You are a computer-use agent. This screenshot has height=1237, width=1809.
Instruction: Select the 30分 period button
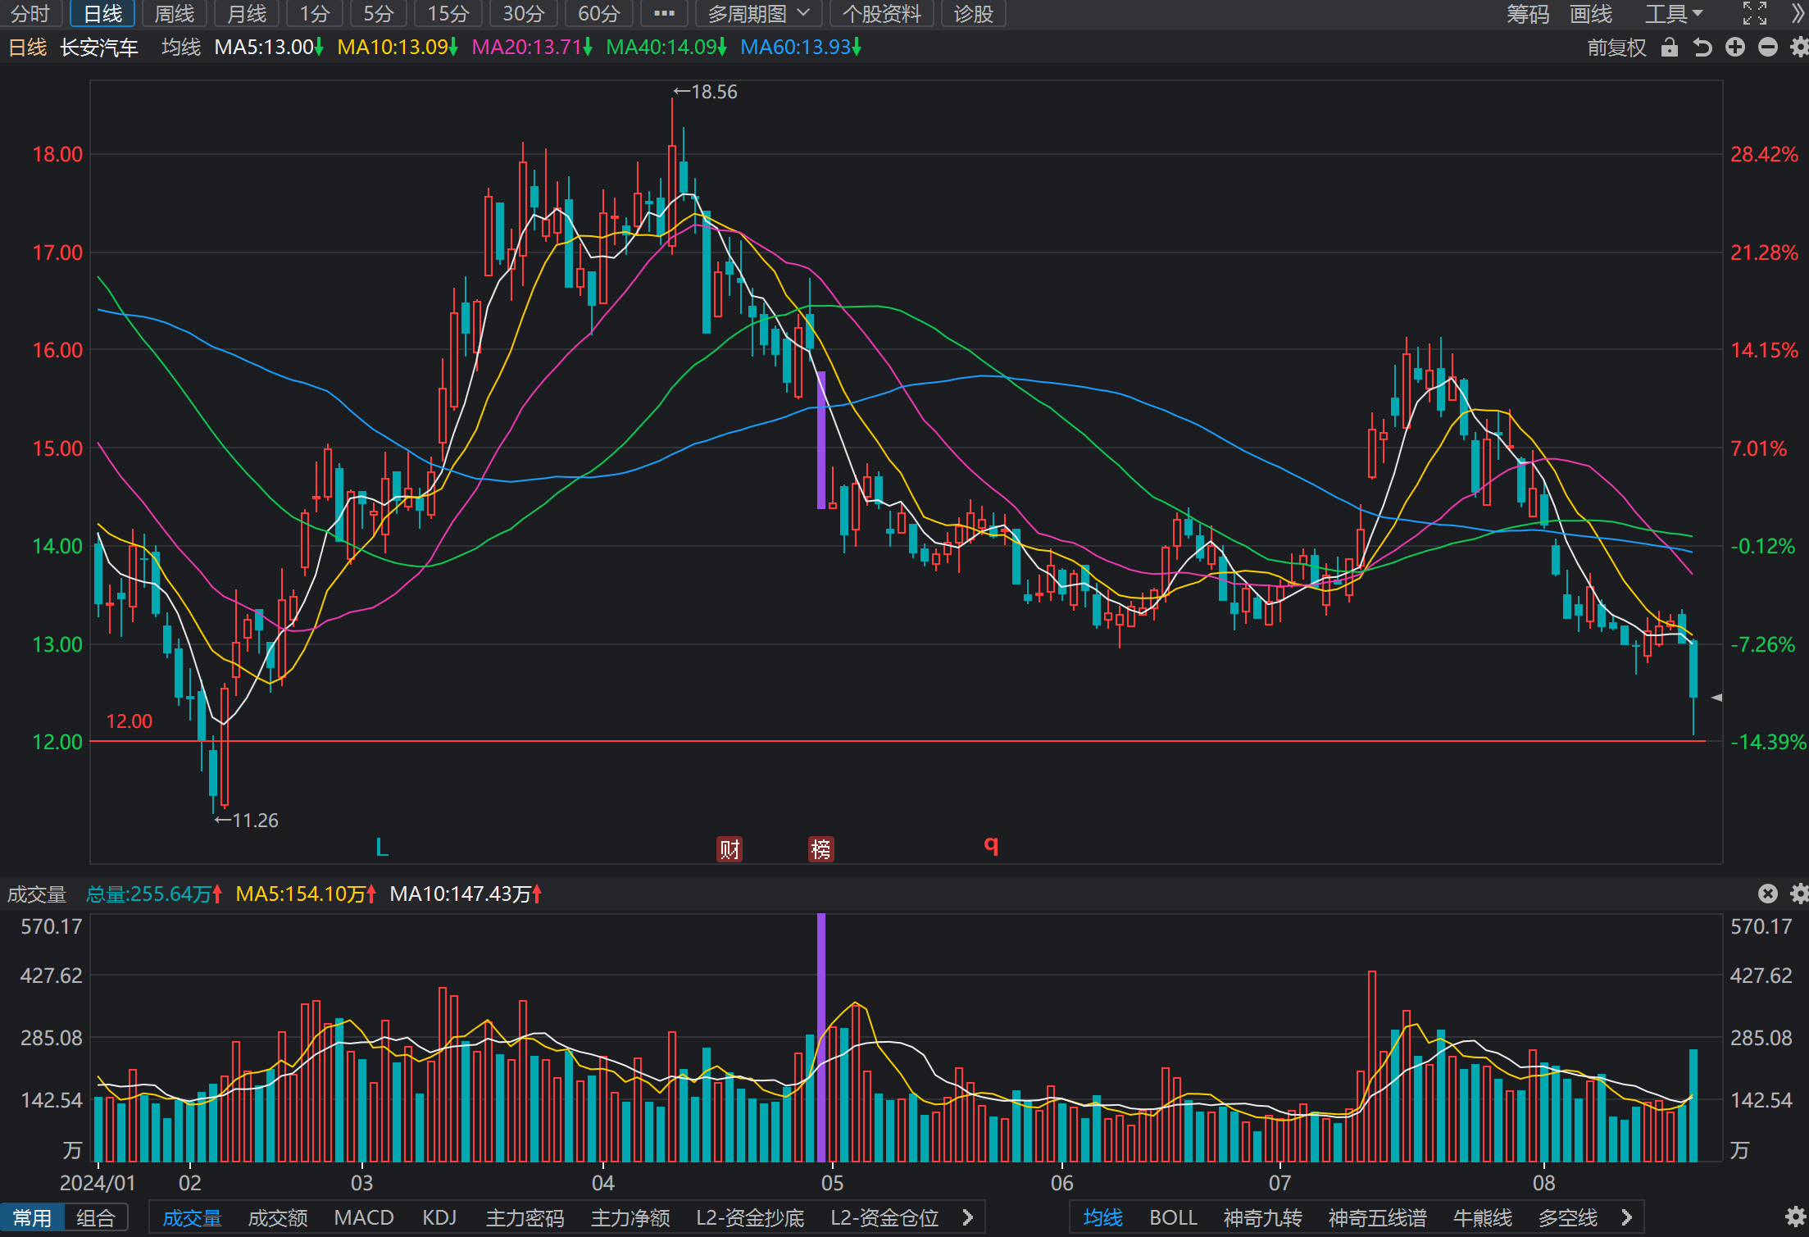(524, 14)
